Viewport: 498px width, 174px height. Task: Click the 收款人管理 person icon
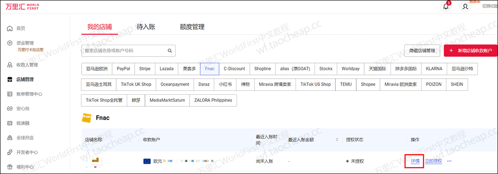pyautogui.click(x=10, y=65)
